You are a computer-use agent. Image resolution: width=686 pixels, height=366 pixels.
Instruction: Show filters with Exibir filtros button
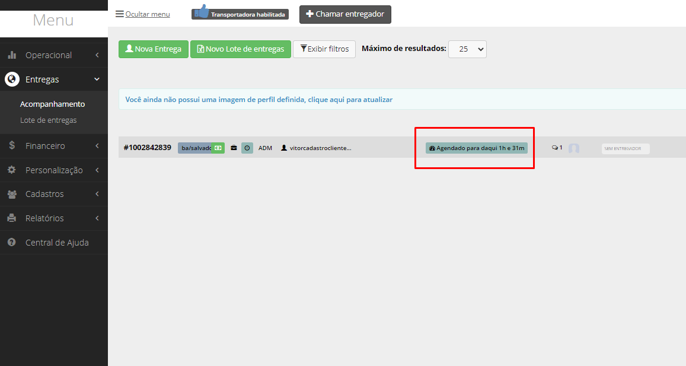324,49
